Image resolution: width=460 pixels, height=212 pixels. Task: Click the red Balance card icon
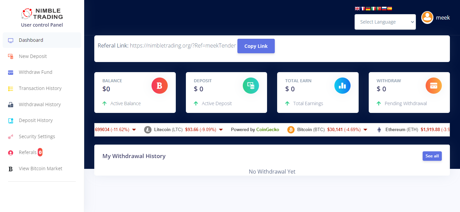[159, 86]
